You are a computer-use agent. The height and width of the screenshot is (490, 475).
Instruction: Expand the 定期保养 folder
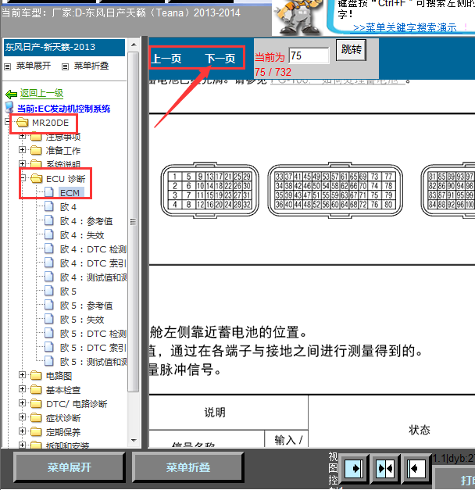(22, 431)
